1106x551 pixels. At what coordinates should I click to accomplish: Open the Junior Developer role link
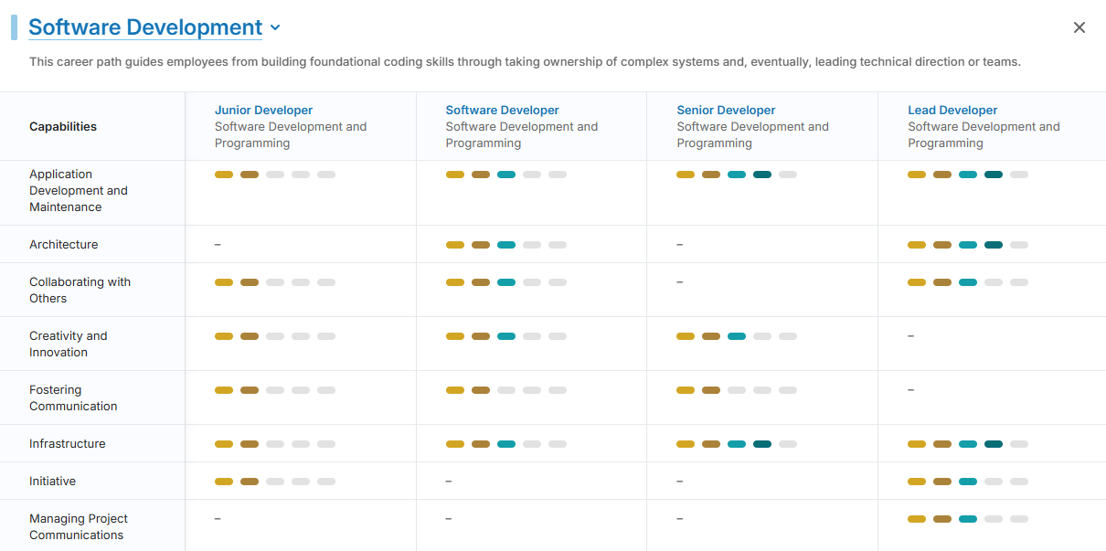tap(263, 110)
